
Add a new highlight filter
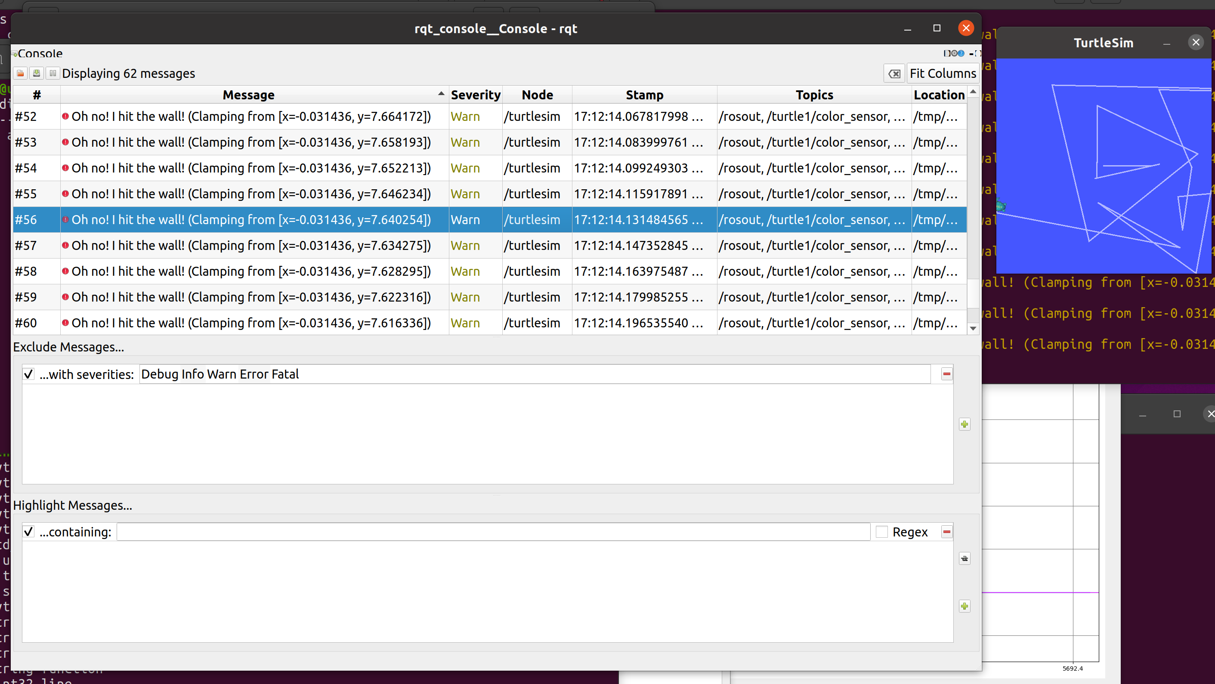point(964,606)
